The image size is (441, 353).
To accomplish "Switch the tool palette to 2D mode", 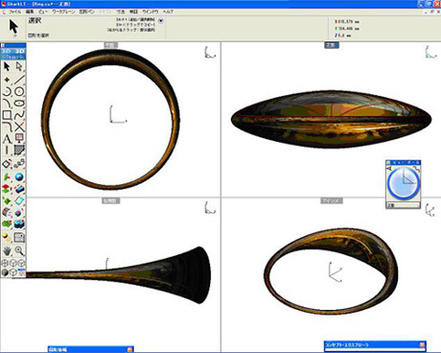I will point(7,51).
